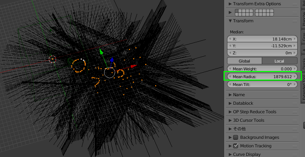The width and height of the screenshot is (305, 157).
Task: Expand the Transform Extra Options panel
Action: pos(230,4)
